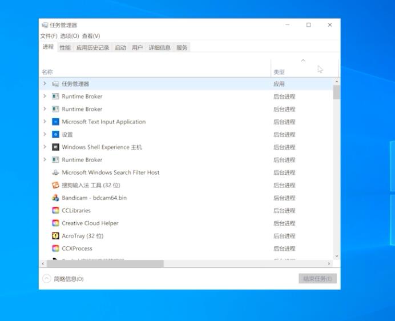395x321 pixels.
Task: Click the CCXProcess icon
Action: [x=55, y=248]
